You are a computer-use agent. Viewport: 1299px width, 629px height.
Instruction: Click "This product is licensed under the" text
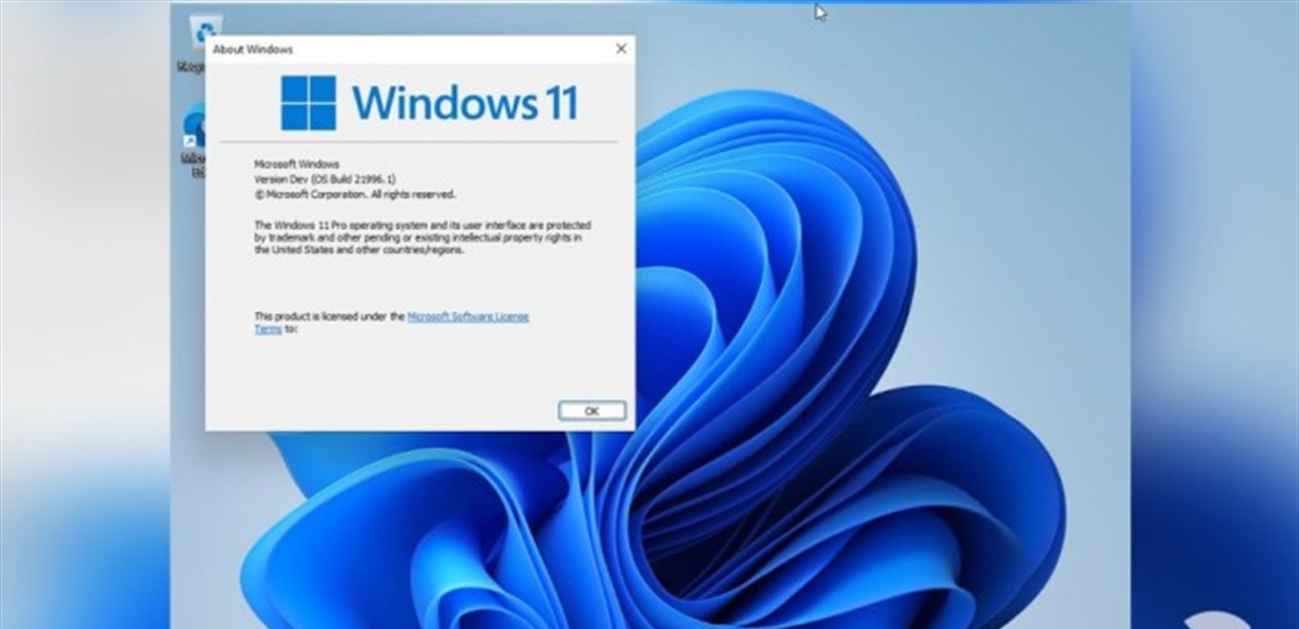point(329,316)
